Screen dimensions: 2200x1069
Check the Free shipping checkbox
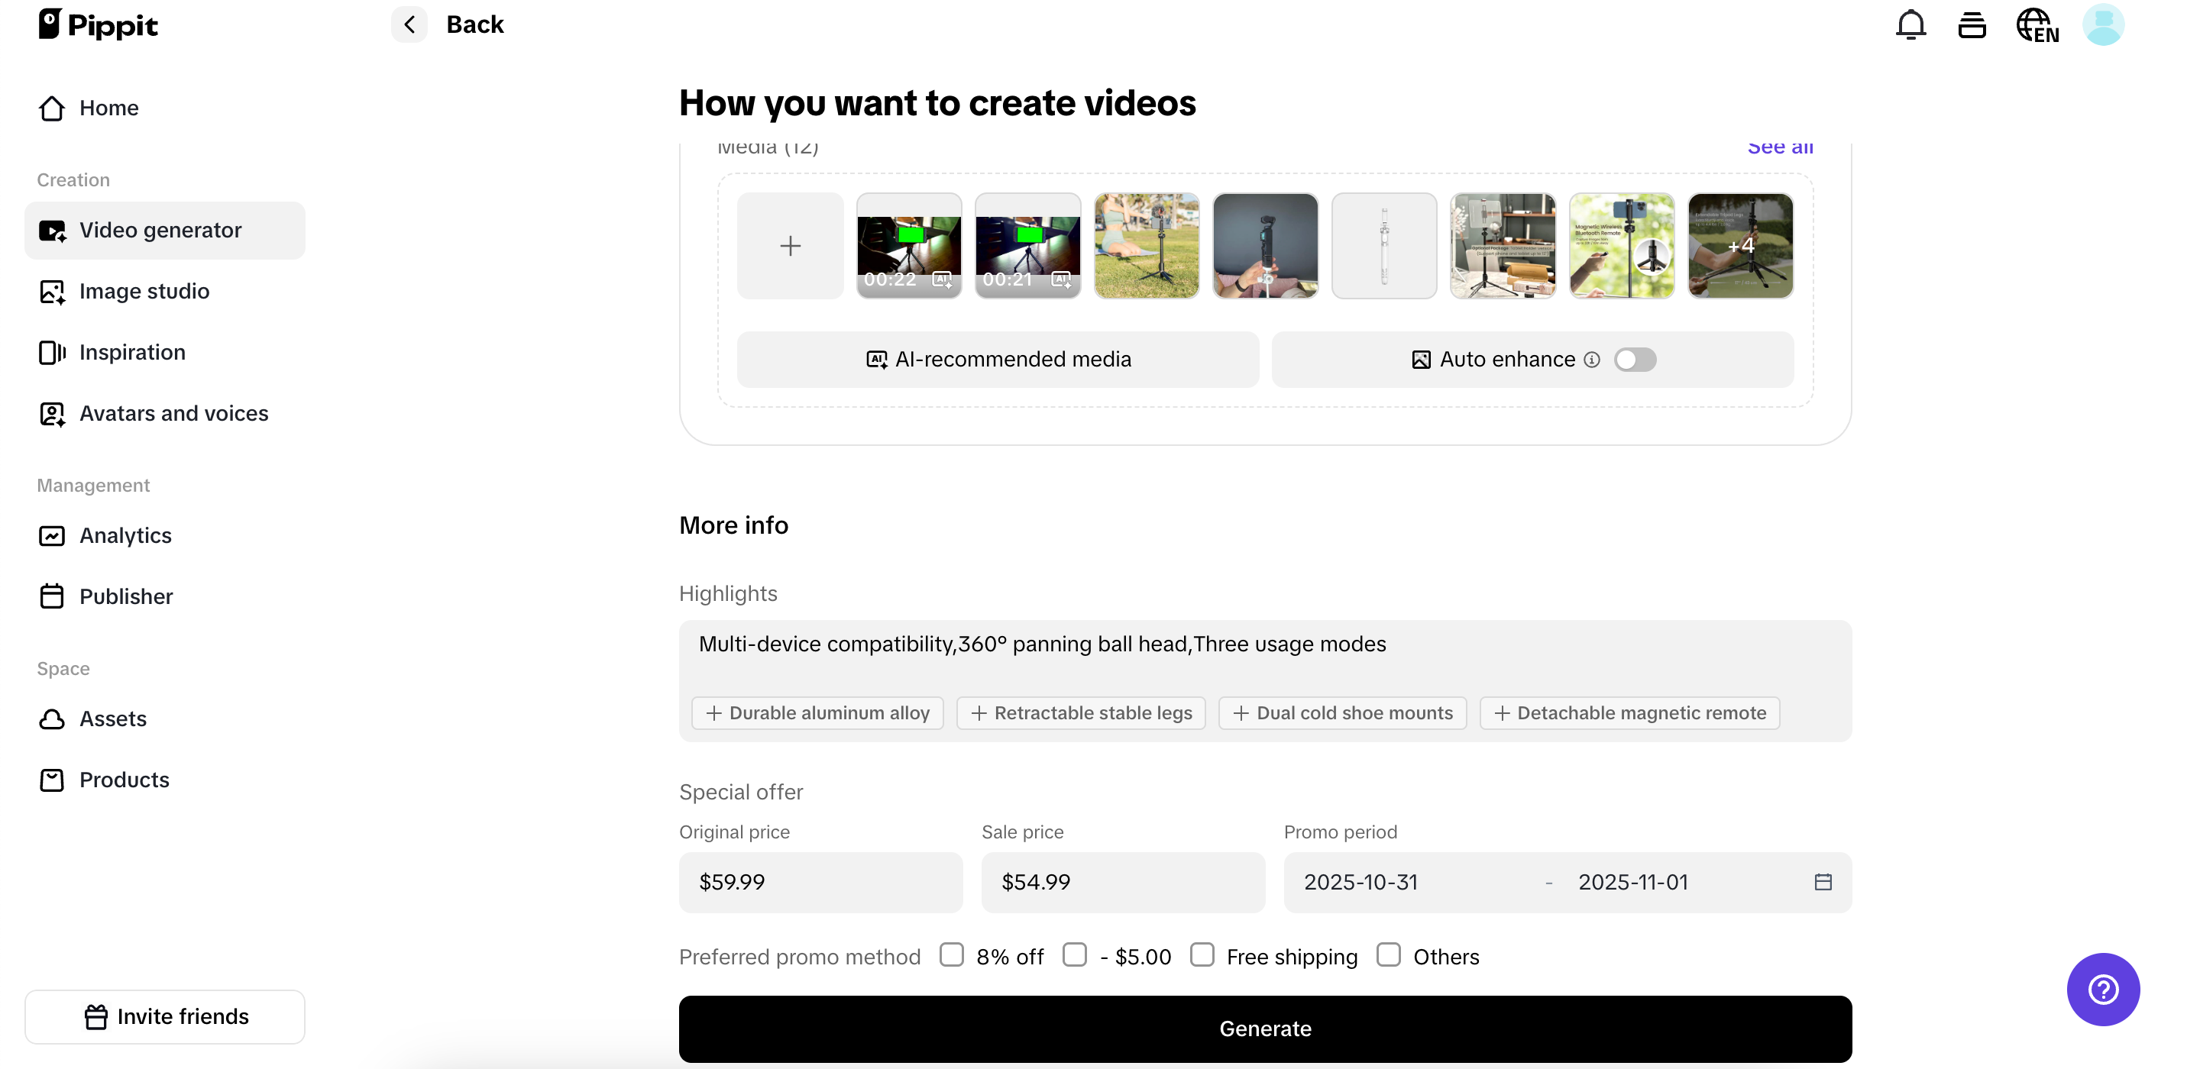1202,955
